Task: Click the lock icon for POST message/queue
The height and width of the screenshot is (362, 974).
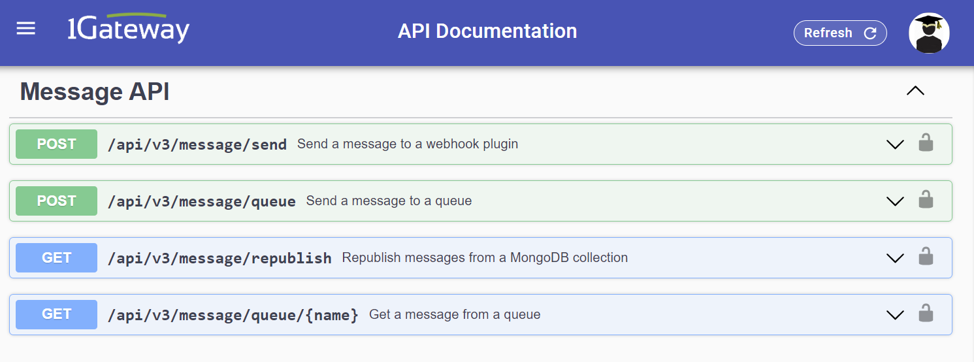Action: [x=925, y=200]
